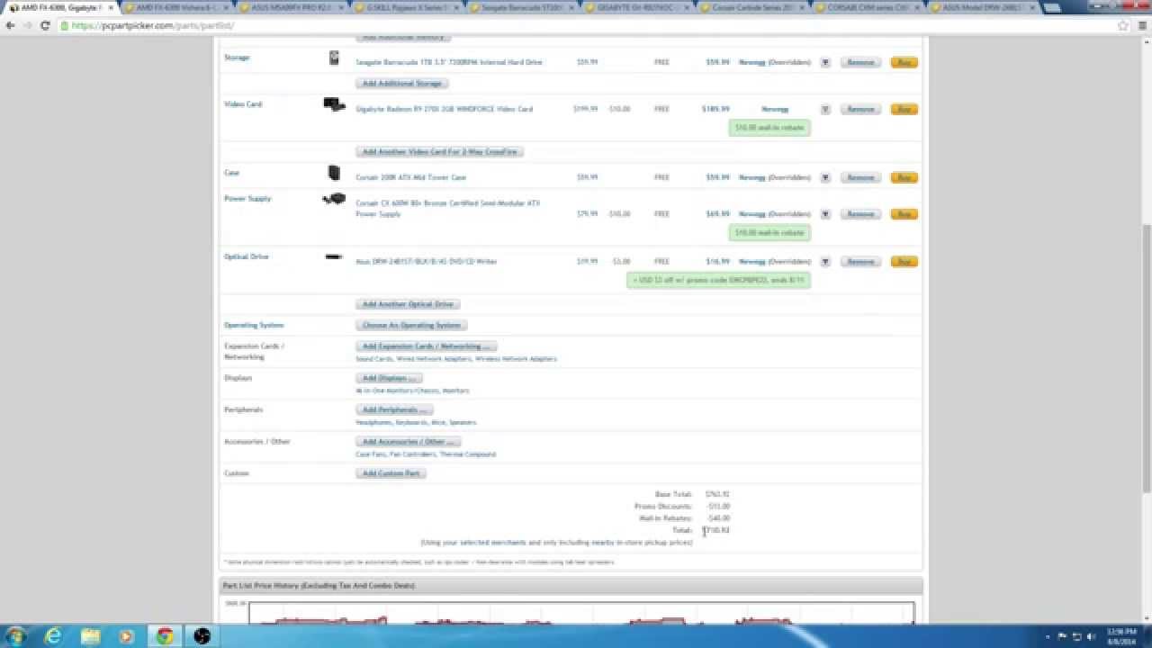Click the power supply product image
The image size is (1152, 648).
pyautogui.click(x=334, y=198)
